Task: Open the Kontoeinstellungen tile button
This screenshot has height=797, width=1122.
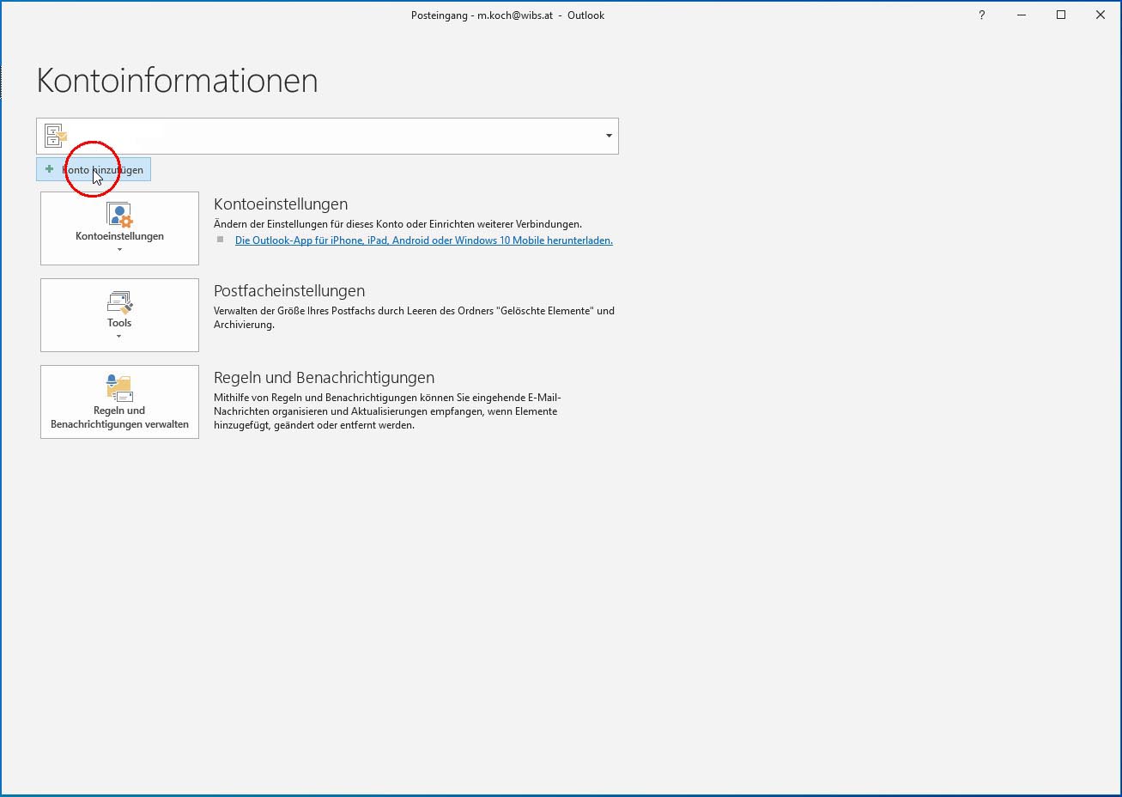Action: coord(119,228)
